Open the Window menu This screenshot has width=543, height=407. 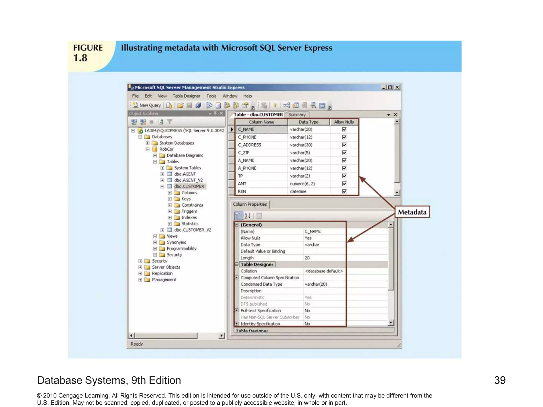click(x=230, y=96)
